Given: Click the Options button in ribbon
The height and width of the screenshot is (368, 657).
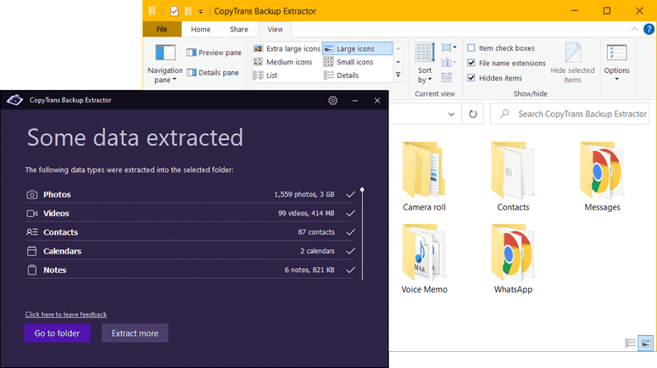Looking at the screenshot, I should tap(617, 63).
